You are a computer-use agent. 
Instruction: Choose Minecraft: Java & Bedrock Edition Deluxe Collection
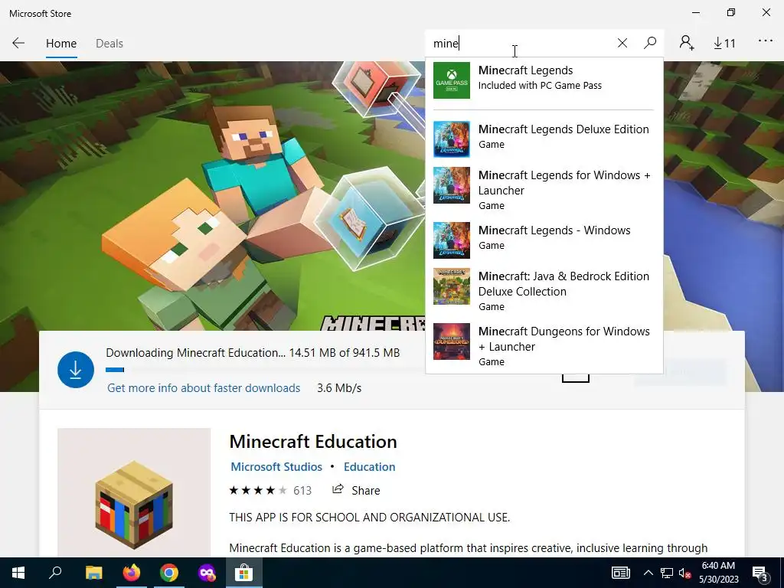(544, 291)
